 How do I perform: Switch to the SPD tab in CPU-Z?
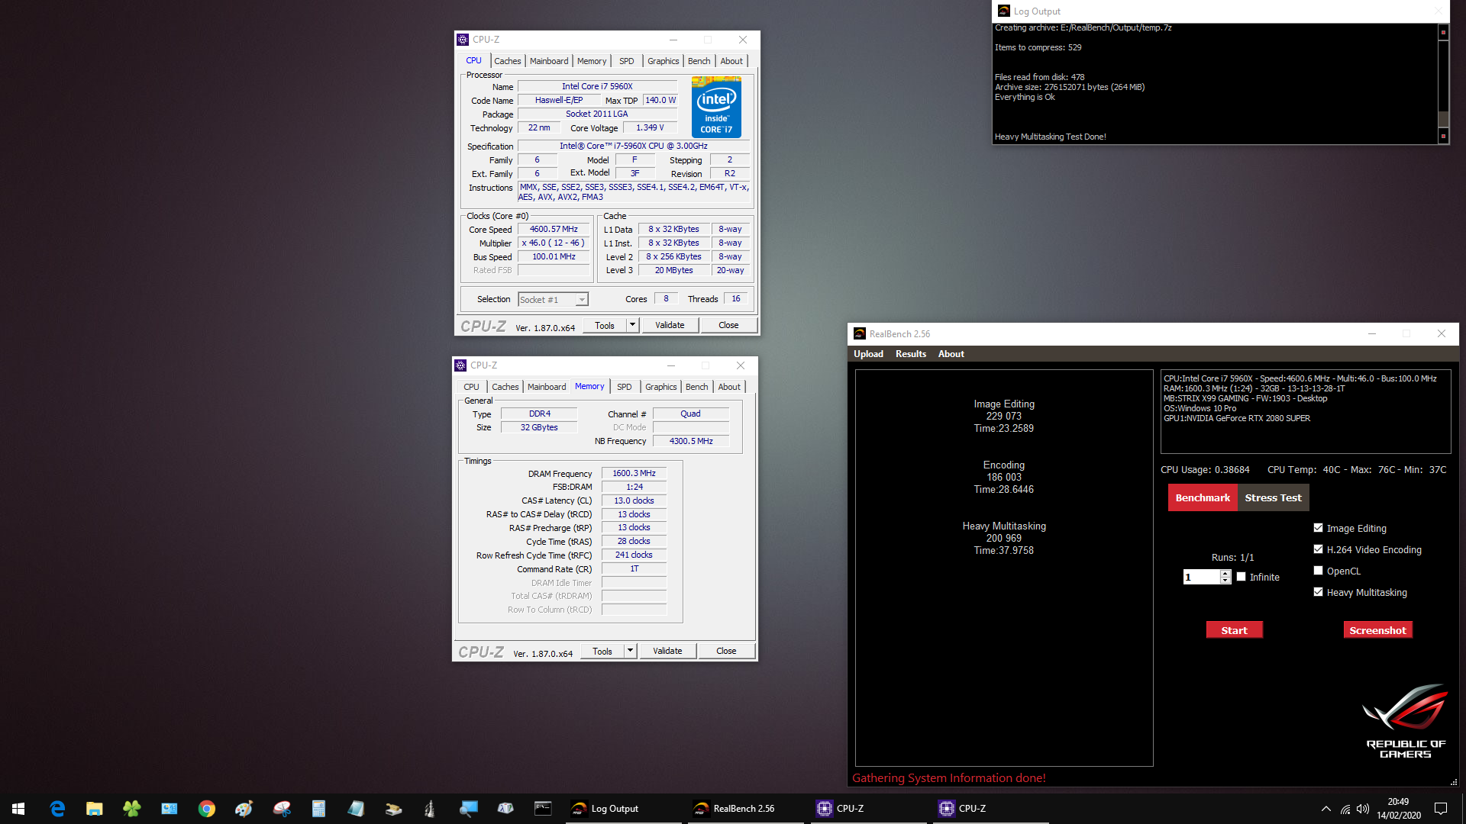point(626,60)
